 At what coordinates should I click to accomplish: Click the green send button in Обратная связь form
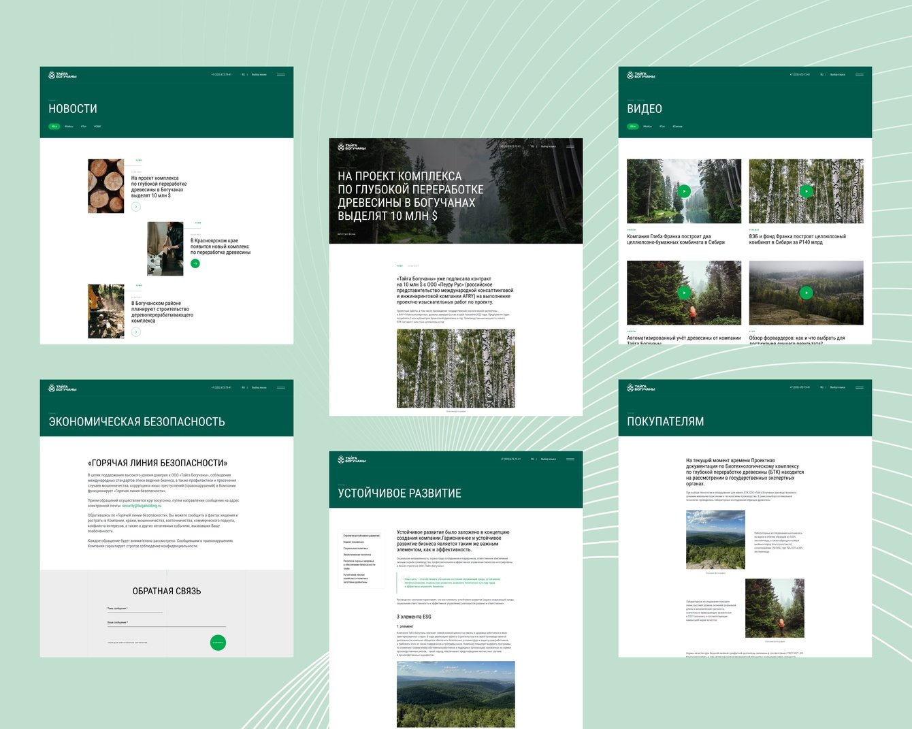[218, 642]
